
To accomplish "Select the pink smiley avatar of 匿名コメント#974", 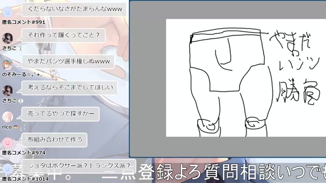I will (8, 143).
